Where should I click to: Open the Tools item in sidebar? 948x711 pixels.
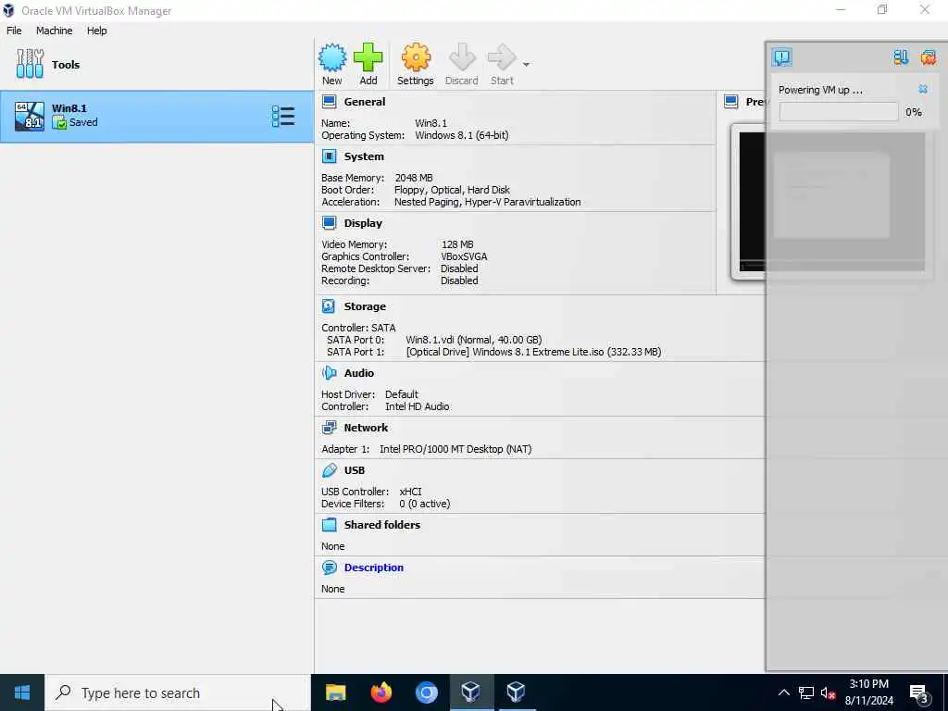click(x=156, y=65)
